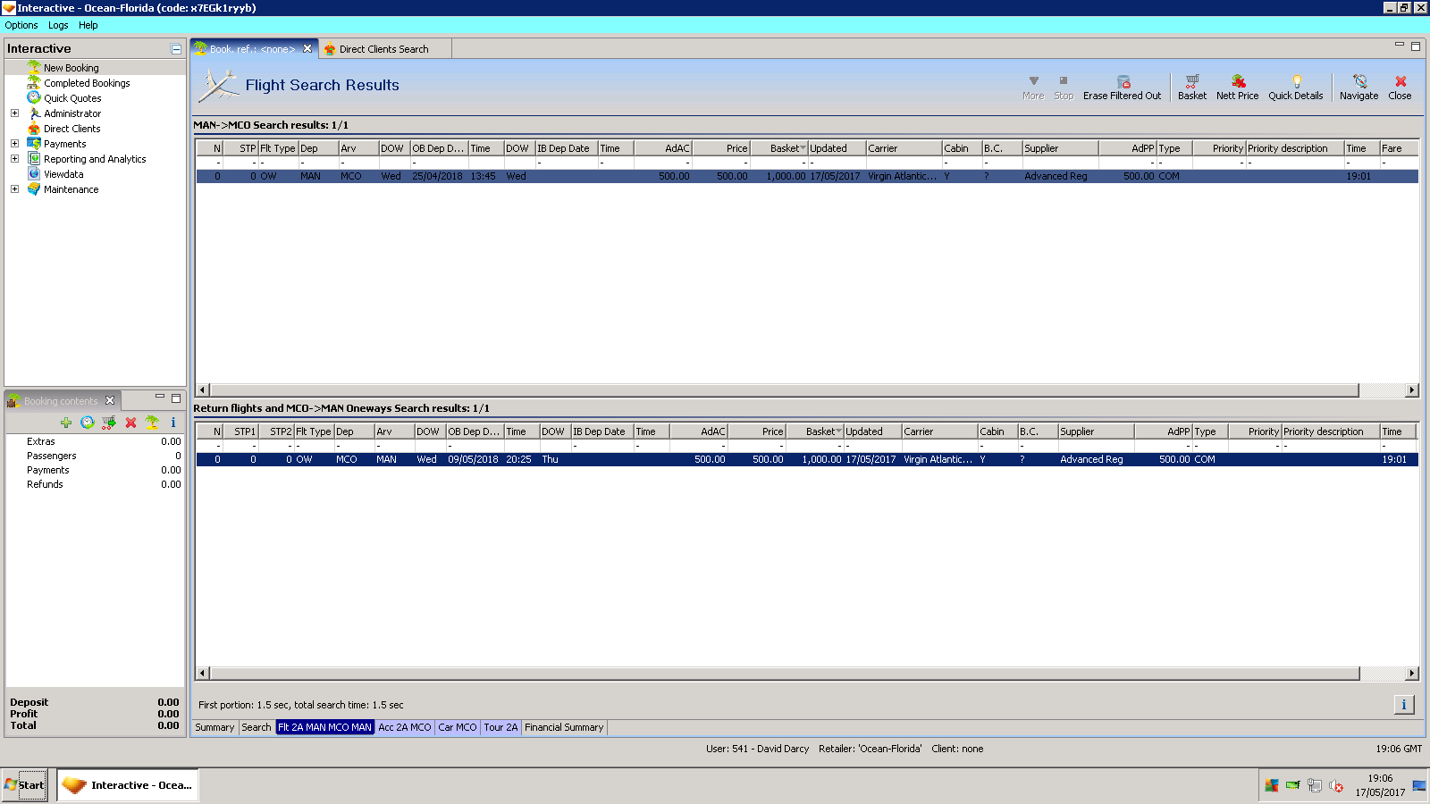The image size is (1430, 804).
Task: Click the Carrier column header in outbound results
Action: pos(904,148)
